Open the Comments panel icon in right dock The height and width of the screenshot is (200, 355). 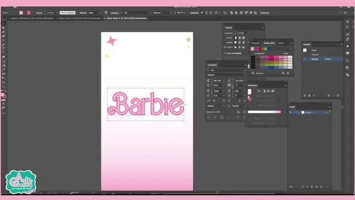(x=348, y=53)
